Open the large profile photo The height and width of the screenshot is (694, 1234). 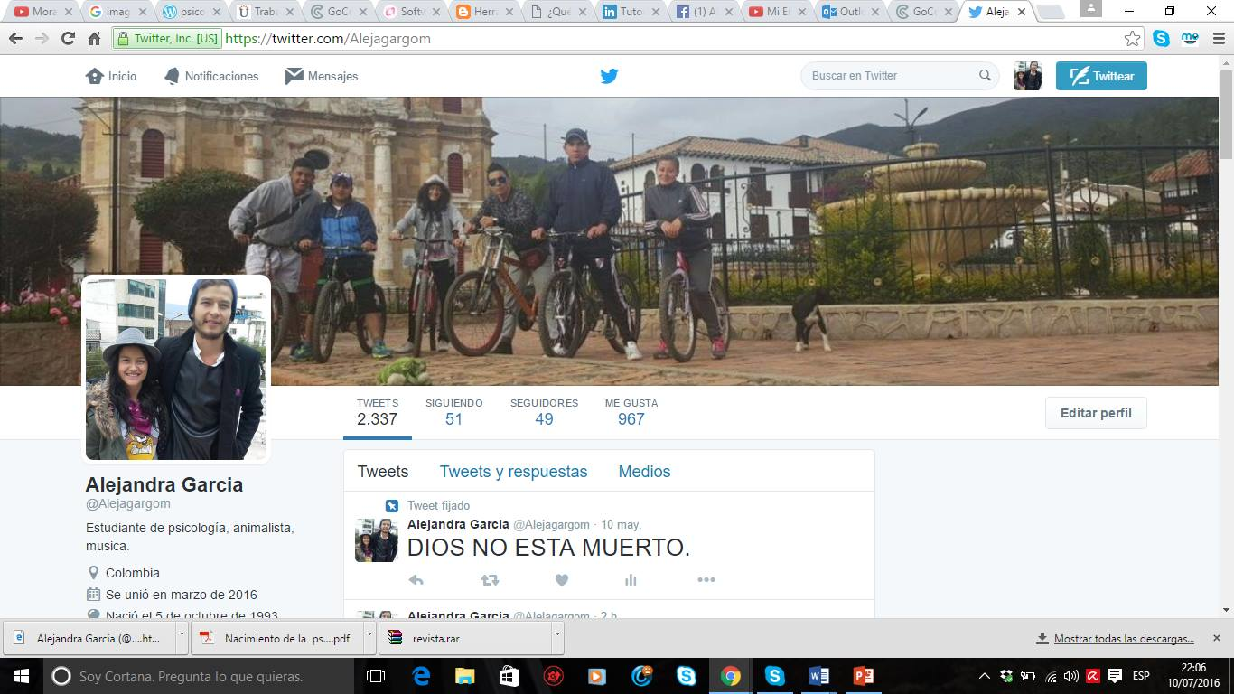click(176, 370)
